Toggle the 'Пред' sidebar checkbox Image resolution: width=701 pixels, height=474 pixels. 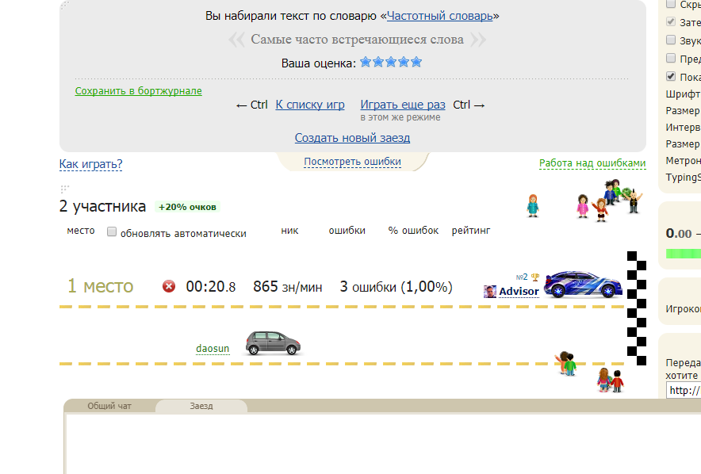671,58
